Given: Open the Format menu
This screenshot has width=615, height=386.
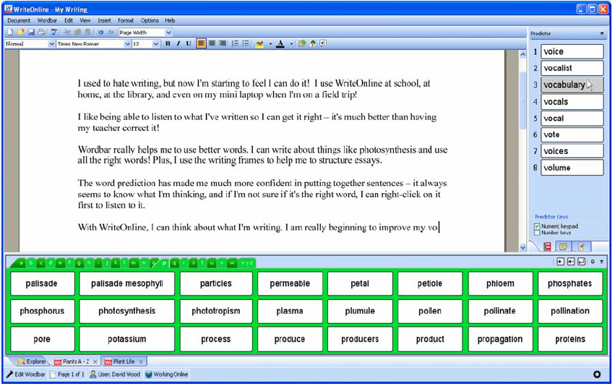Looking at the screenshot, I should point(126,20).
